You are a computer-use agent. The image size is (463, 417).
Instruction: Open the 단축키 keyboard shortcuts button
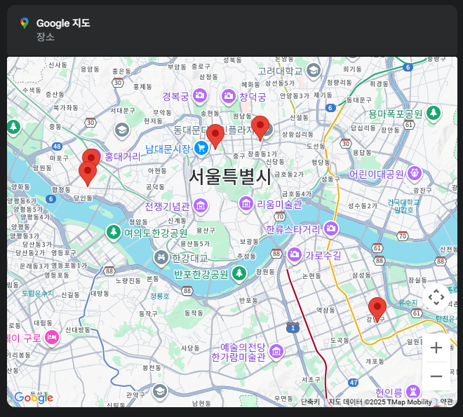tap(310, 402)
